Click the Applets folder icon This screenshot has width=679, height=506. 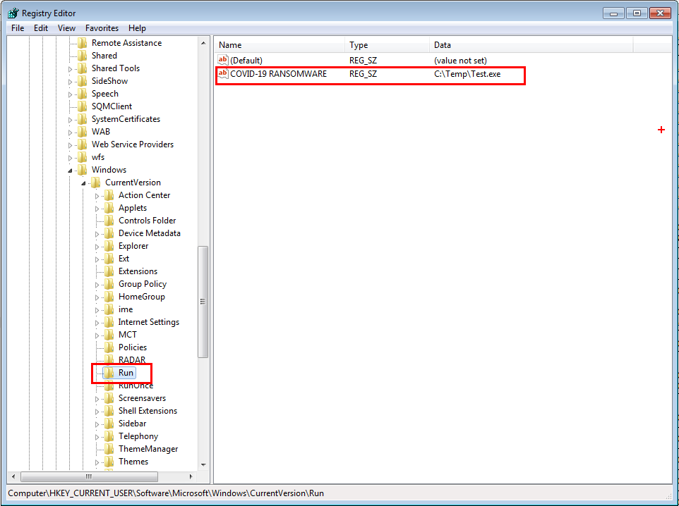point(109,208)
